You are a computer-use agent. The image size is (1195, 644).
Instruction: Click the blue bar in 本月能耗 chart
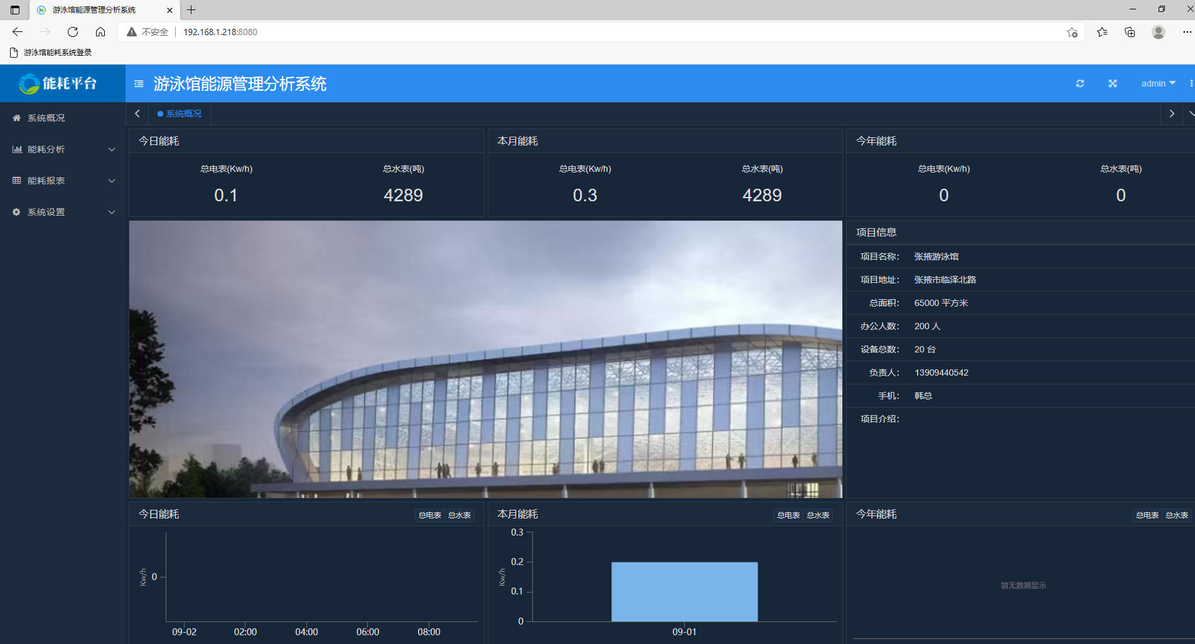click(x=684, y=591)
